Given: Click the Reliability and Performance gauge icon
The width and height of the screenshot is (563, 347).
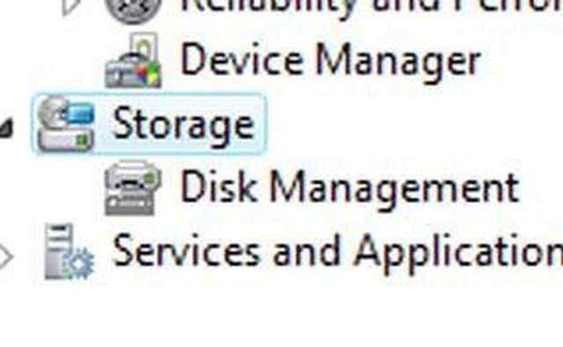Looking at the screenshot, I should click(133, 11).
